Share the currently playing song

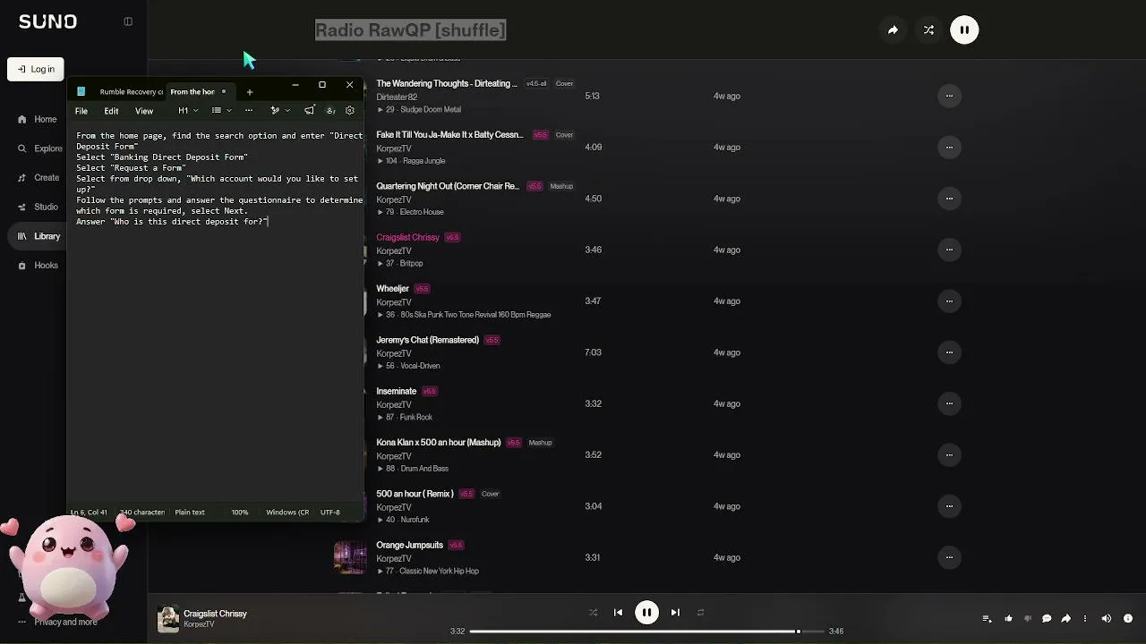click(1065, 618)
